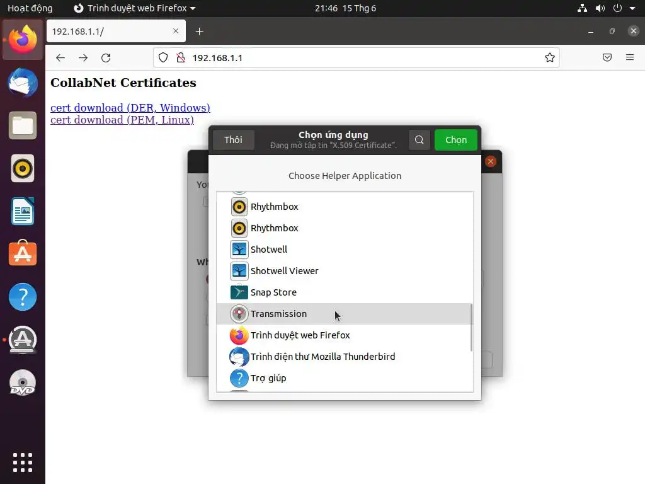
Task: Click the application list scrollbar
Action: (471, 328)
